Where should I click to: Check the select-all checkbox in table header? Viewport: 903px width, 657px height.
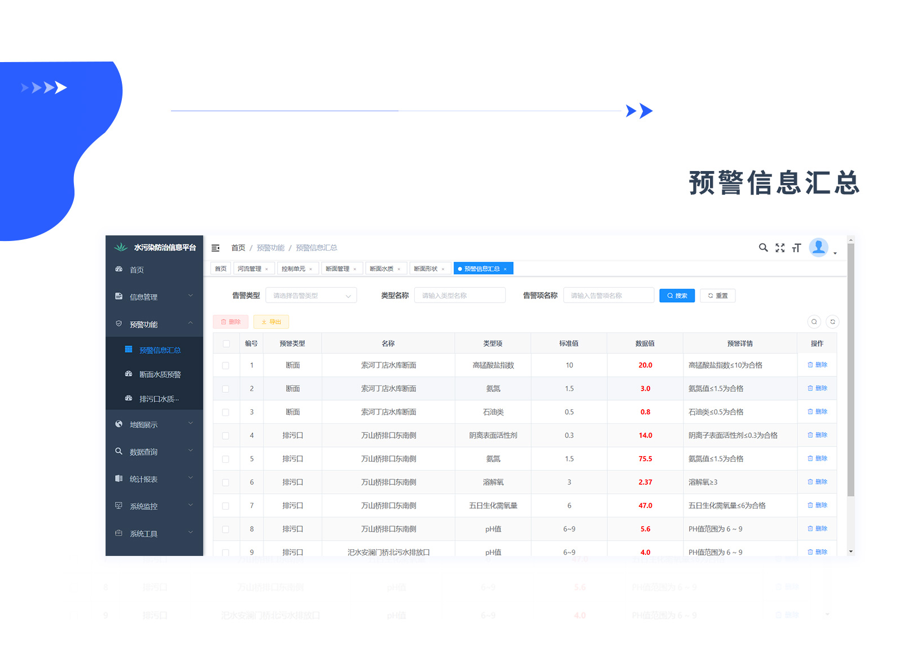[x=226, y=344]
